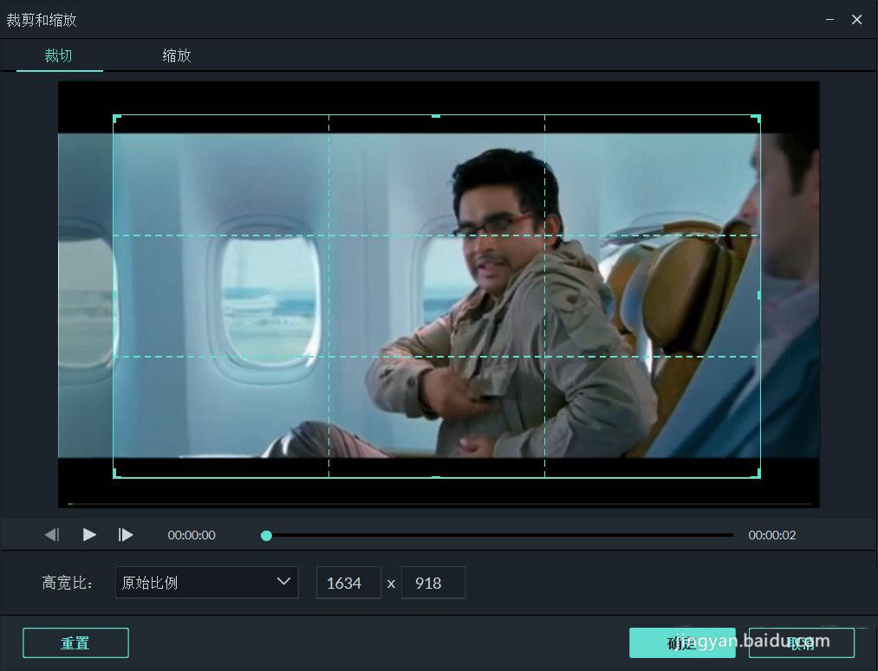Click the bottom-right crop corner handle
Screen dimensions: 878x671
757,474
